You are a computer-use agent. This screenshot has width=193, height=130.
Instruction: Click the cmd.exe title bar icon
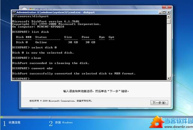14,13
